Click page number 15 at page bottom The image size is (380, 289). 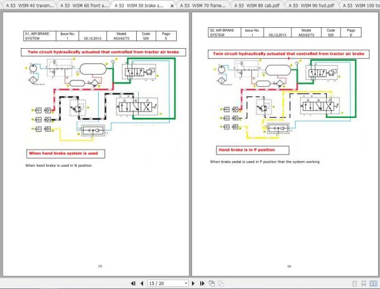(100, 266)
